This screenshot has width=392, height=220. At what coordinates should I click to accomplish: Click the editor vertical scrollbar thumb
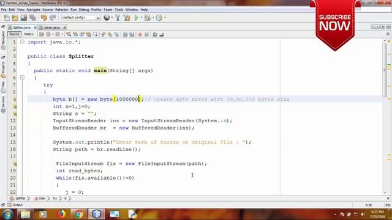pyautogui.click(x=385, y=70)
